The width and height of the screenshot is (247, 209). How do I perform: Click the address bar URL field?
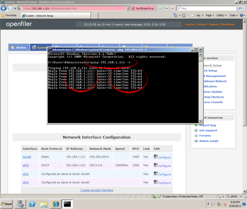coord(74,8)
